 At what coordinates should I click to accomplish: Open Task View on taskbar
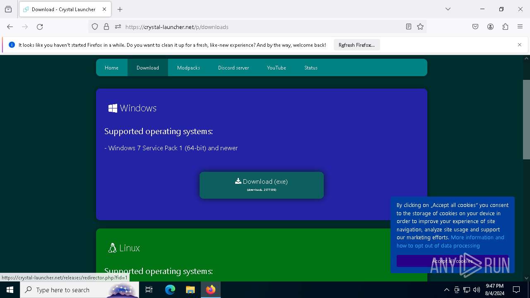click(x=149, y=290)
